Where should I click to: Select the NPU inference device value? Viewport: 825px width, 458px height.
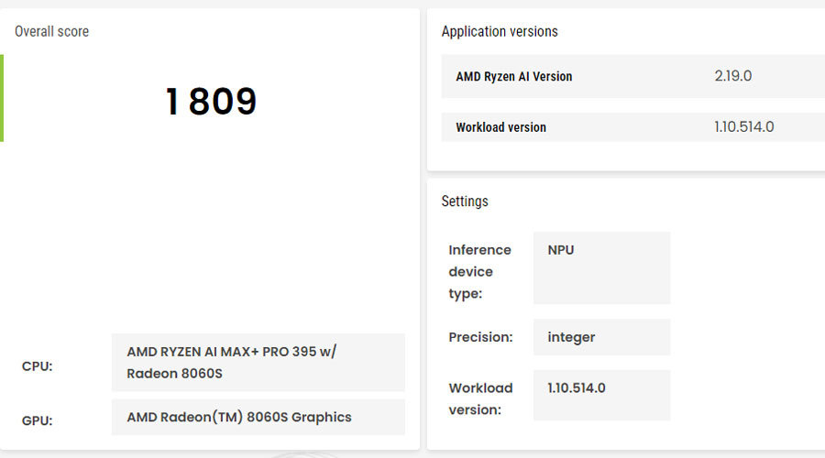point(561,249)
